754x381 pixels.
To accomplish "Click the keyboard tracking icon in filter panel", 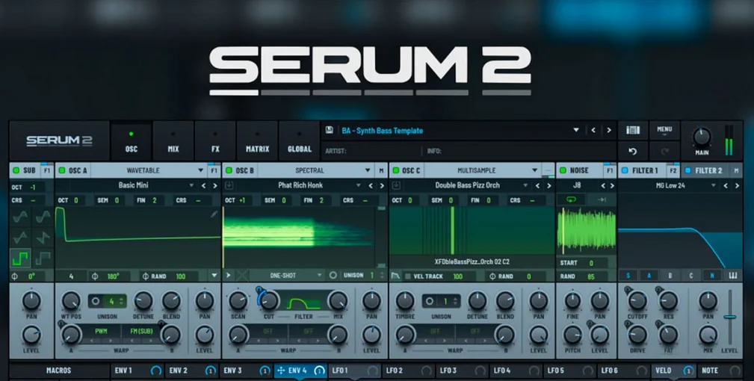I will pyautogui.click(x=733, y=276).
